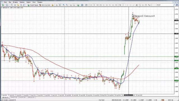This screenshot has height=101, width=179.
Task: Open the Файл menu
Action: point(5,2)
